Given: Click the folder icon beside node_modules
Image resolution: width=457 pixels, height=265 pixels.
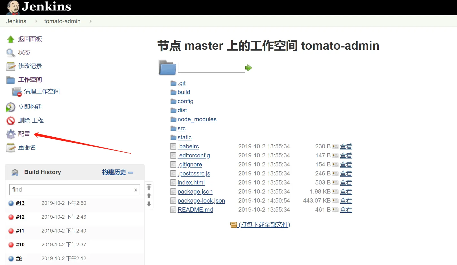Looking at the screenshot, I should tap(174, 120).
